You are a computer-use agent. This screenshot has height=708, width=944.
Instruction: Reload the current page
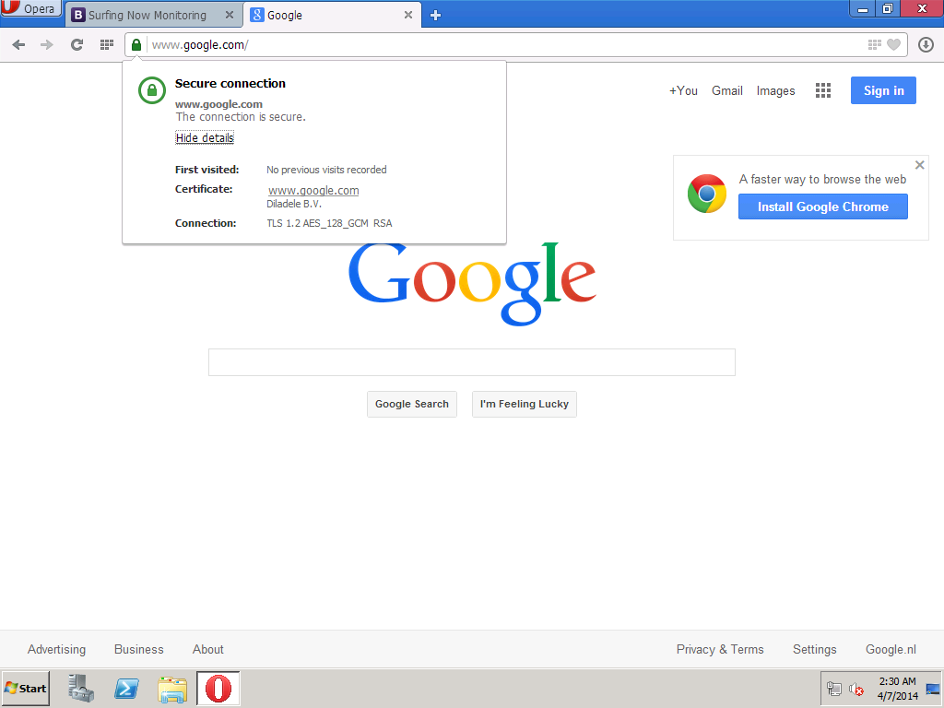click(77, 44)
